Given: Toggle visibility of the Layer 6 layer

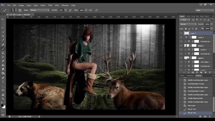Looking at the screenshot, I should (181, 58).
